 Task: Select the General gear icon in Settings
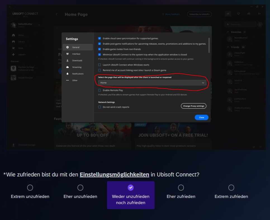click(x=68, y=47)
